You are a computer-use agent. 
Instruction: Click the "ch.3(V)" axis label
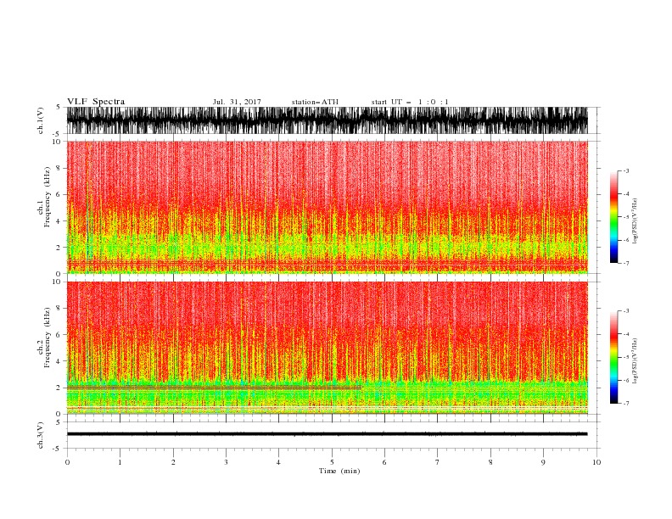click(x=41, y=435)
